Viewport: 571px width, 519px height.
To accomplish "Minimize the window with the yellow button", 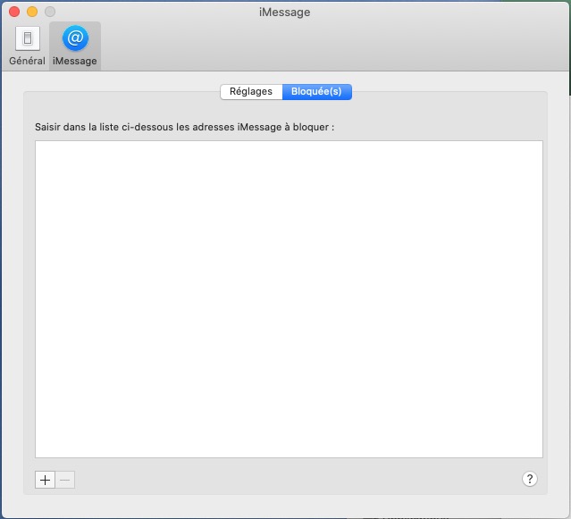I will coord(32,12).
